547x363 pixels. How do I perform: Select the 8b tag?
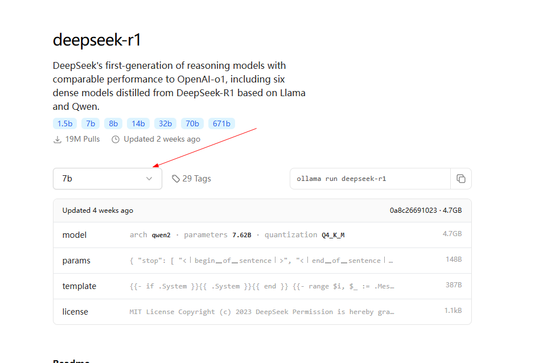[113, 123]
